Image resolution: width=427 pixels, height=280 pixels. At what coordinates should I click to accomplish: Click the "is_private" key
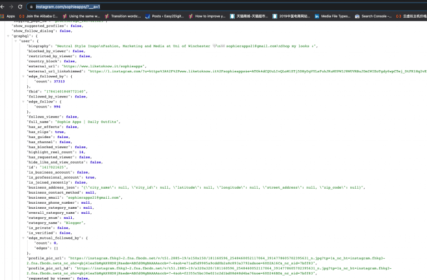(40, 228)
